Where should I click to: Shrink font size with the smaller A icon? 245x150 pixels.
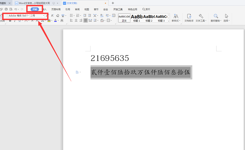pyautogui.click(x=53, y=16)
